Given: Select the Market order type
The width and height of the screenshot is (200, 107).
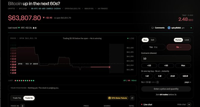Looking at the screenshot, I should point(178,40).
